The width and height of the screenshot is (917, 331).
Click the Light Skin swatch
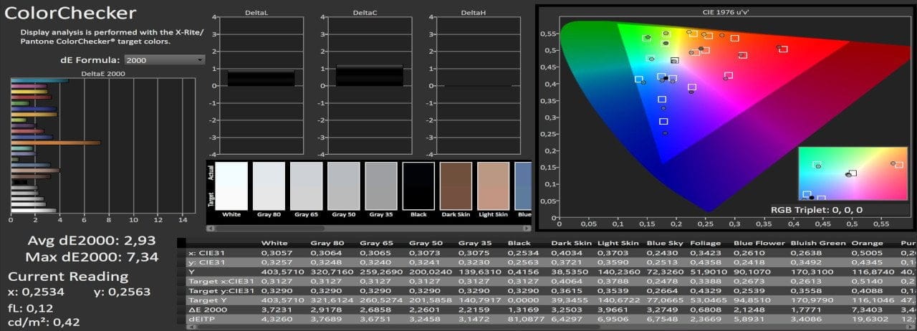click(493, 186)
